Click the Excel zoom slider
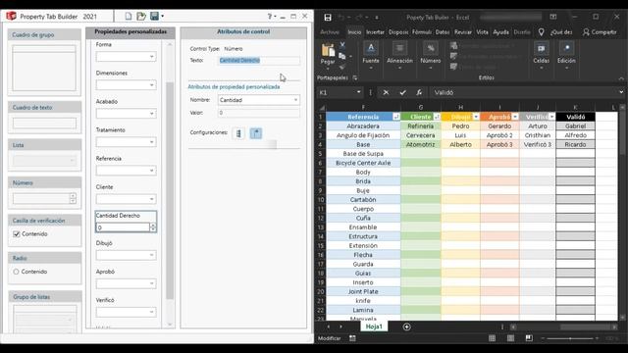The width and height of the screenshot is (628, 353). pyautogui.click(x=570, y=338)
